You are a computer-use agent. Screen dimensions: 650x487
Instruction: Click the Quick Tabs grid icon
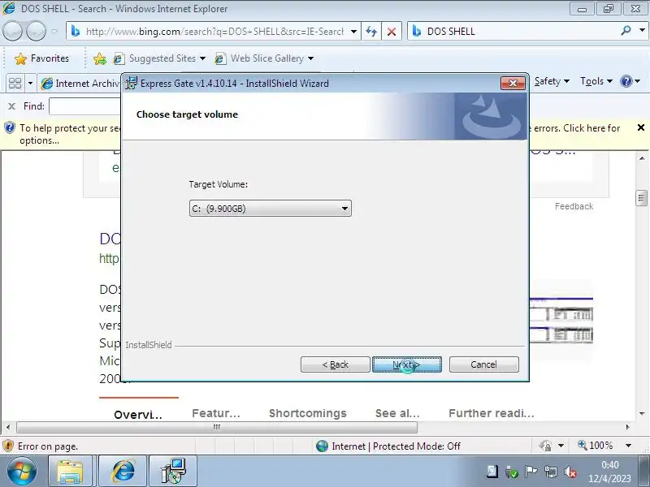pyautogui.click(x=15, y=84)
